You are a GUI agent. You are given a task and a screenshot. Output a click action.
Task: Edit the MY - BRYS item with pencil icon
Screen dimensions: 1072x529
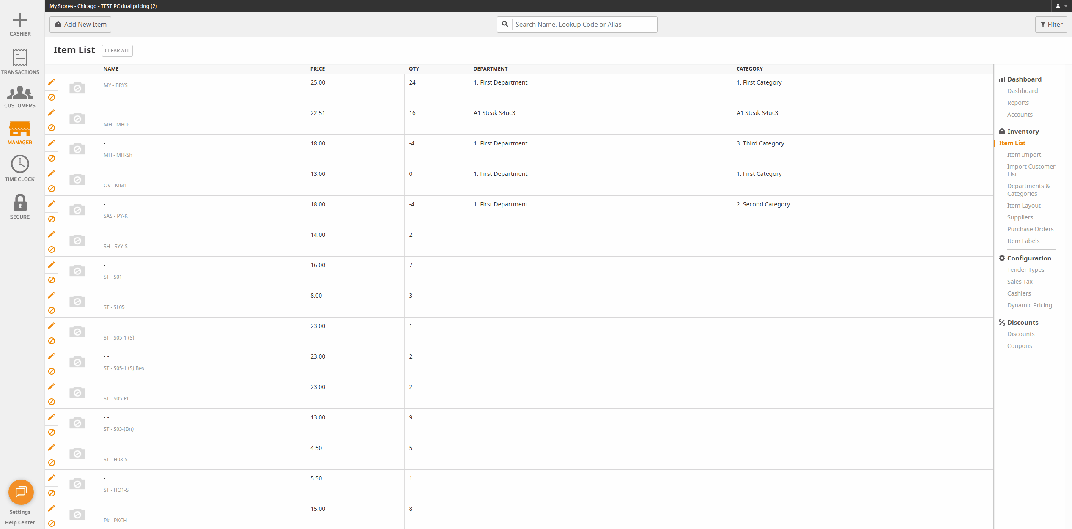(52, 82)
